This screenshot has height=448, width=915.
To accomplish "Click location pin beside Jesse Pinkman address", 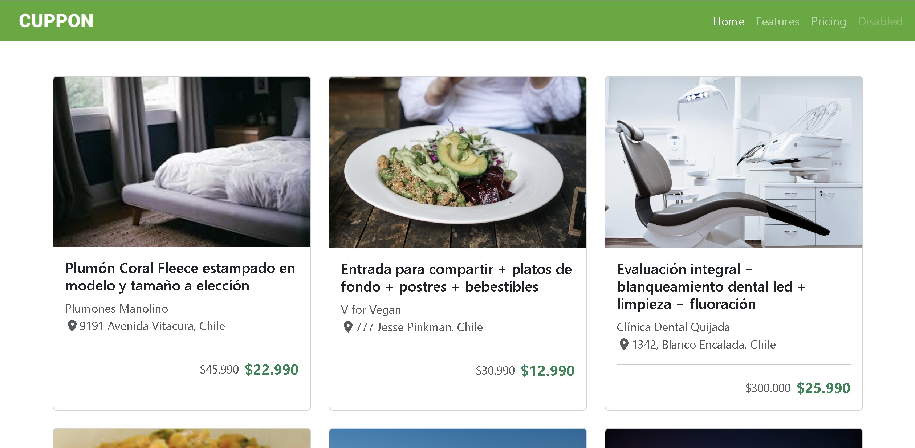I will click(348, 327).
